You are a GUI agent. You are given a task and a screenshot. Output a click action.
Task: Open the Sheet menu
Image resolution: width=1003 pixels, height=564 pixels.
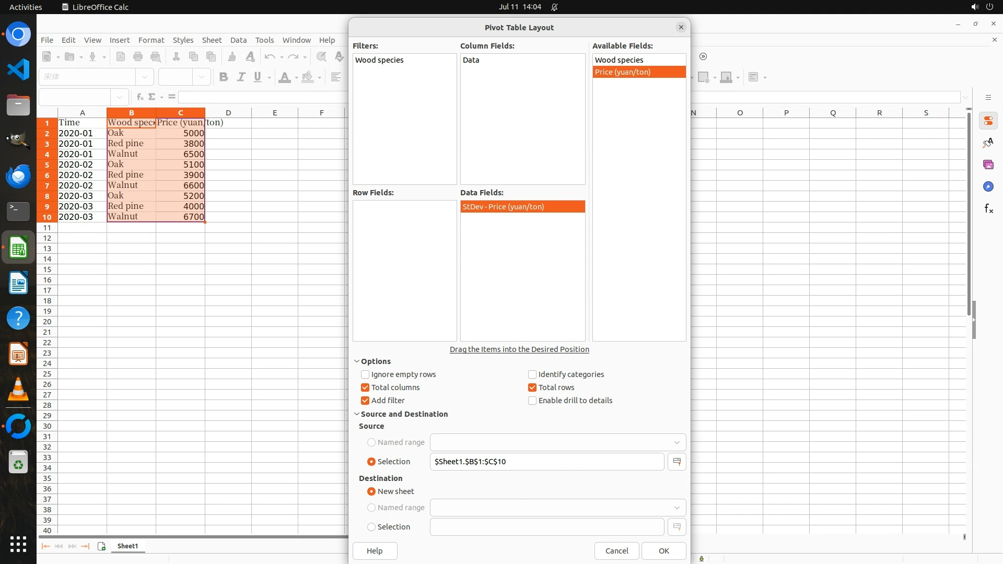(x=212, y=40)
